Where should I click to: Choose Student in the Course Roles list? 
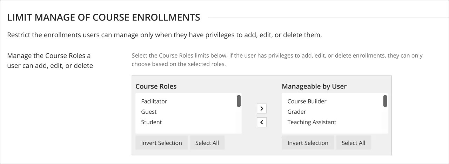(x=152, y=122)
